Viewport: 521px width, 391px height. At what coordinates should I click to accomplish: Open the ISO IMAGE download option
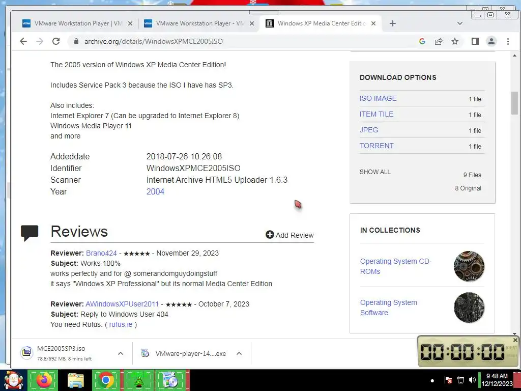click(x=378, y=98)
